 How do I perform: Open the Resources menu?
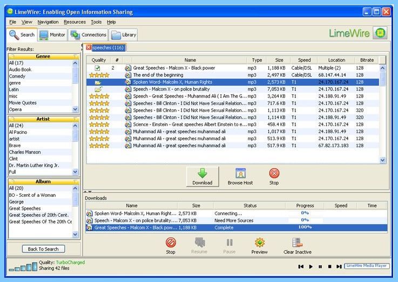(x=75, y=22)
